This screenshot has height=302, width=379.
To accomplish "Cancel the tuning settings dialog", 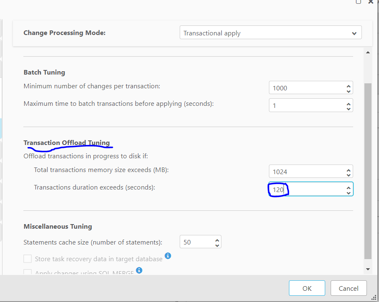I will coord(349,288).
